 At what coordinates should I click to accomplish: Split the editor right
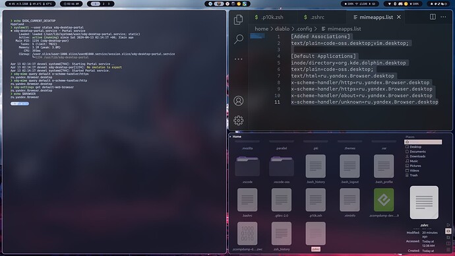click(x=433, y=17)
